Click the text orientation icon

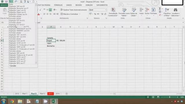(55, 10)
